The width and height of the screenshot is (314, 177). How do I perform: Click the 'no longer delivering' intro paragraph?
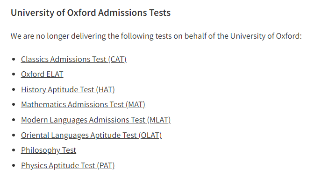coord(156,36)
